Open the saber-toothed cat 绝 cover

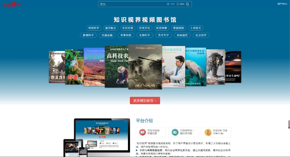tap(216, 67)
